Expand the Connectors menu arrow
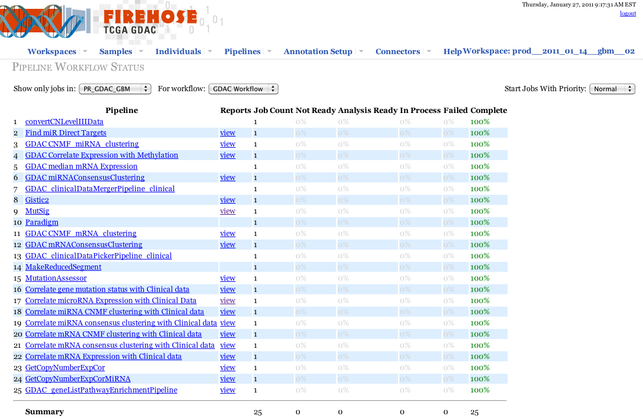 [x=429, y=51]
